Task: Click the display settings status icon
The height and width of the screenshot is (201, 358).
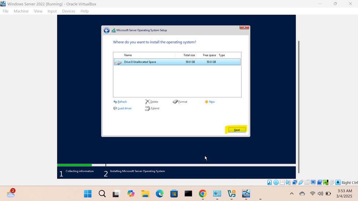Action: pyautogui.click(x=313, y=182)
